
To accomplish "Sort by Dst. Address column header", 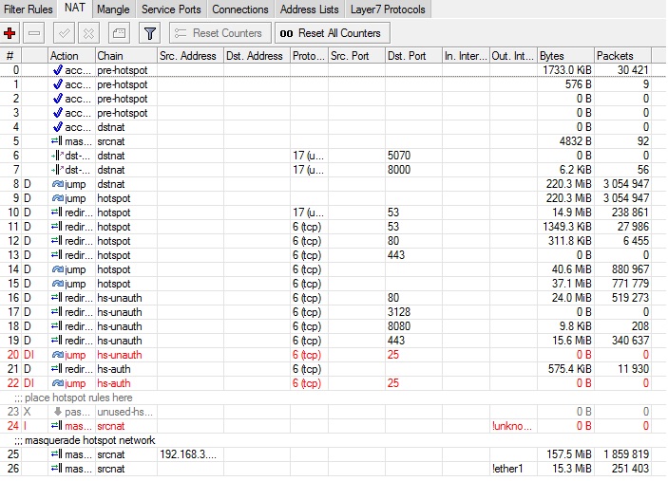I will pyautogui.click(x=257, y=56).
